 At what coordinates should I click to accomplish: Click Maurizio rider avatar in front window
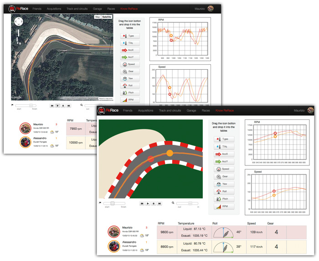pos(114,232)
